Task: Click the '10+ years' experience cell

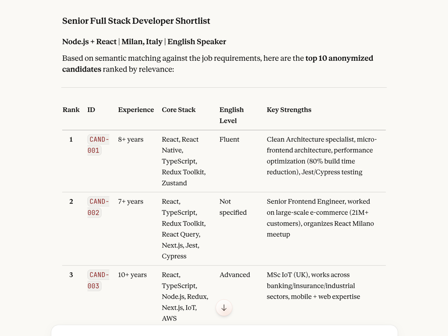Action: 132,275
